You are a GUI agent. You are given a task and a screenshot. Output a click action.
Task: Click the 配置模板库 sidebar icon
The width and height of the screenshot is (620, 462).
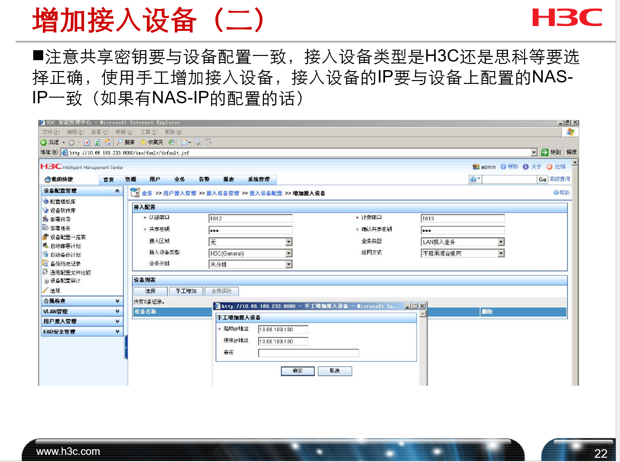[46, 201]
